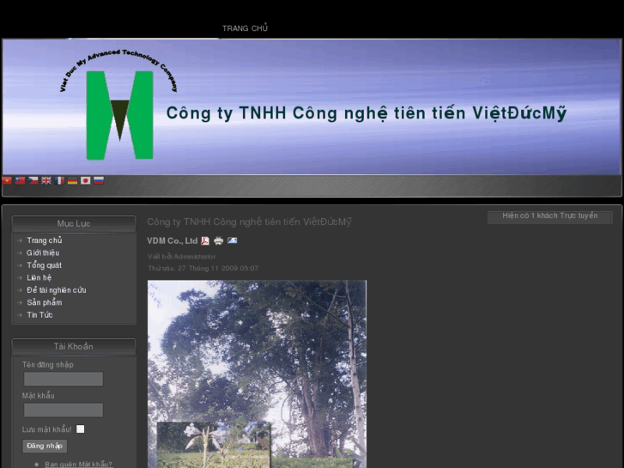Click the page heading Công ty TNHH Công nghệ tiên tiến
The image size is (624, 468).
point(250,222)
